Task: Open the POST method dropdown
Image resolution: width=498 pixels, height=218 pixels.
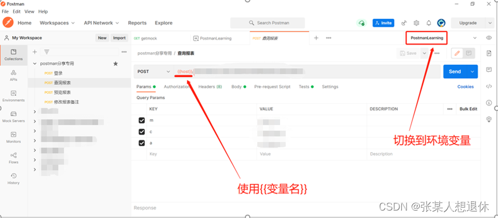Action: 154,72
